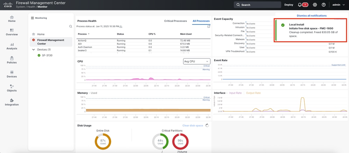Click the green status icon beside SF-3130
349x153 pixels.
(x=39, y=55)
